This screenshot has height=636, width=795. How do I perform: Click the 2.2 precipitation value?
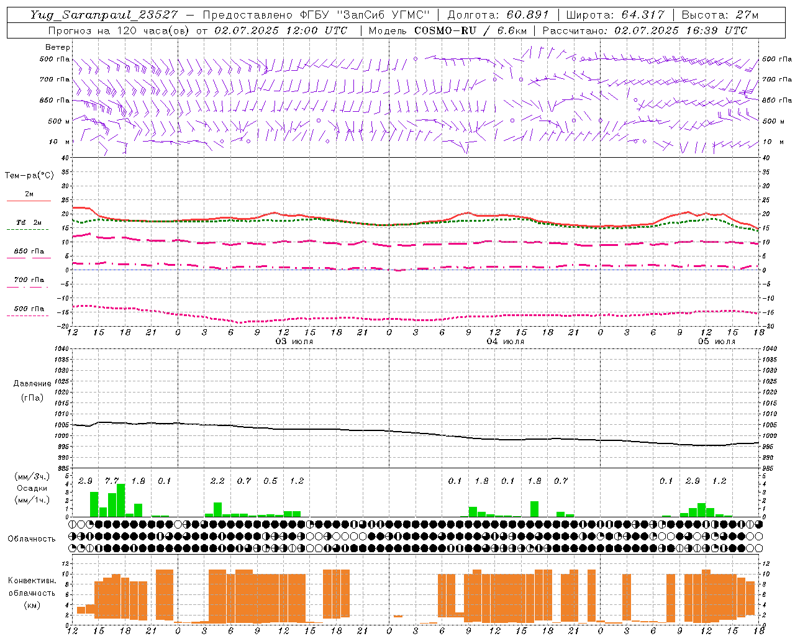pyautogui.click(x=217, y=481)
